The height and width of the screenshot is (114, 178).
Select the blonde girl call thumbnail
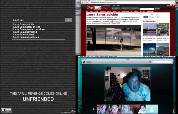(x=127, y=109)
